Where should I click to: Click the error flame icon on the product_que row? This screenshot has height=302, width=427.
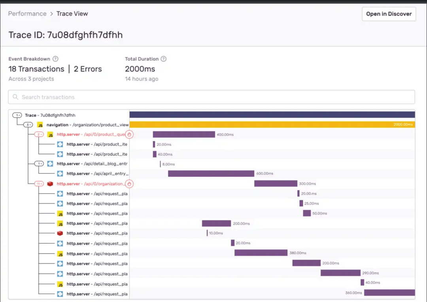pyautogui.click(x=129, y=134)
